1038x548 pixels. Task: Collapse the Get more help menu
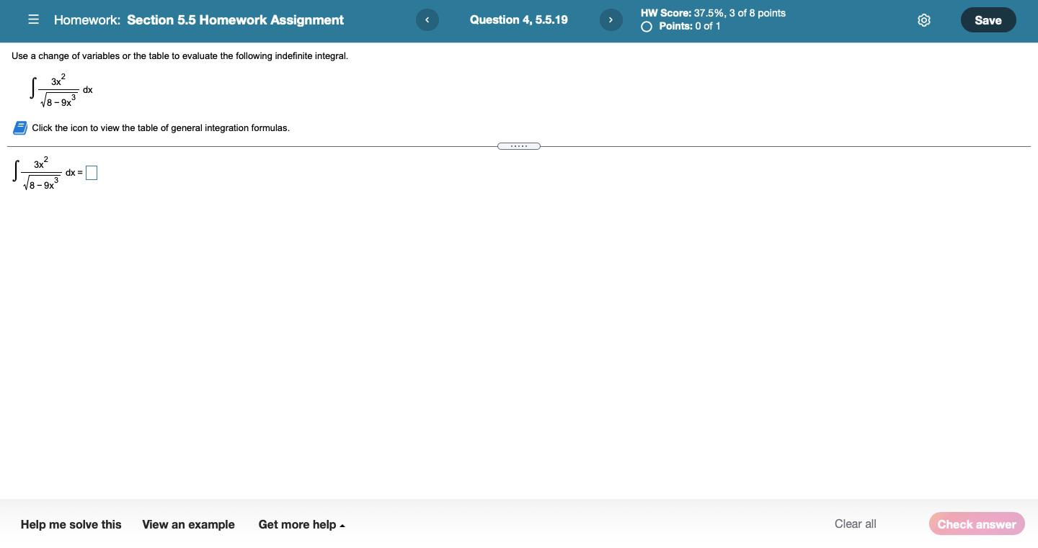coord(302,524)
